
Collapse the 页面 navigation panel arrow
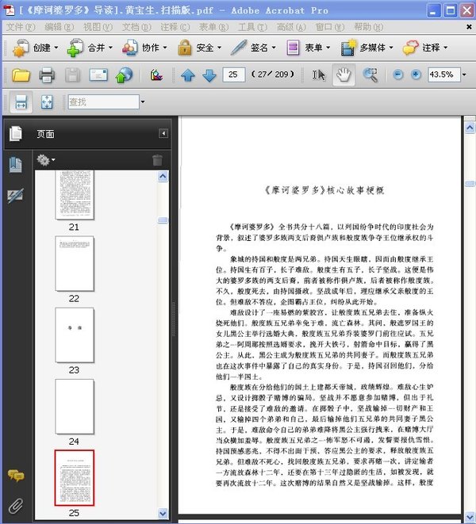pyautogui.click(x=163, y=134)
